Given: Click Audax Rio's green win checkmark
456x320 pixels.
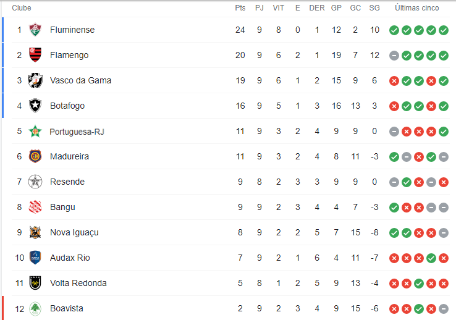Looking at the screenshot, I should point(431,258).
